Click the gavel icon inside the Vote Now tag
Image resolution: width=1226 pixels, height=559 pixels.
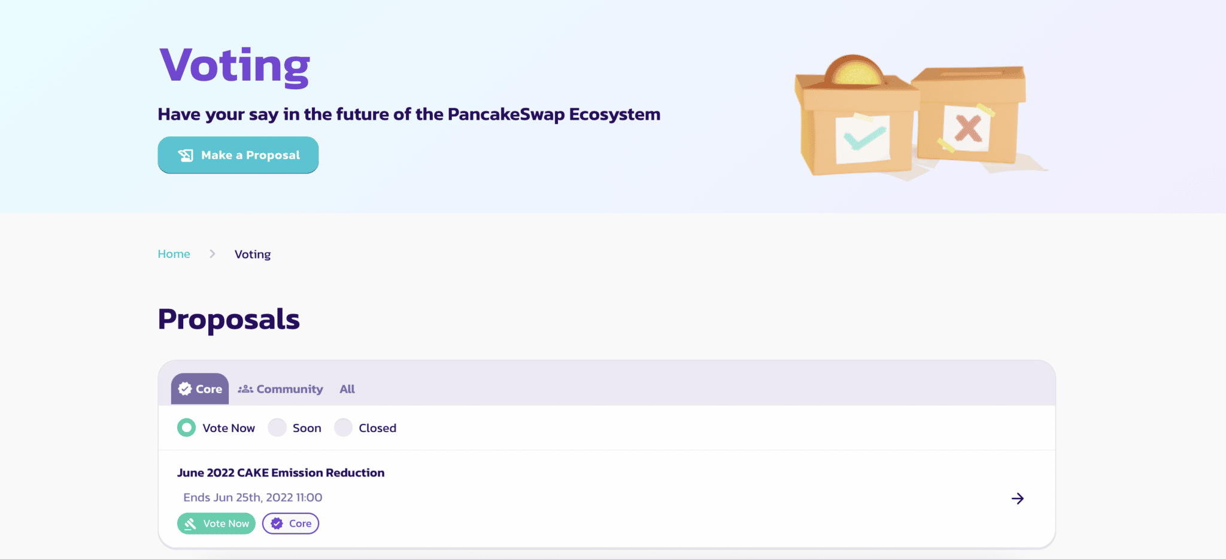(x=190, y=523)
